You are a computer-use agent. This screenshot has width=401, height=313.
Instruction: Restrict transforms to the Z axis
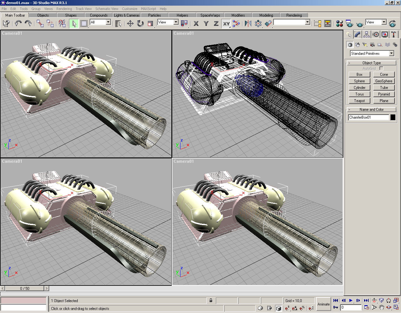[x=216, y=23]
